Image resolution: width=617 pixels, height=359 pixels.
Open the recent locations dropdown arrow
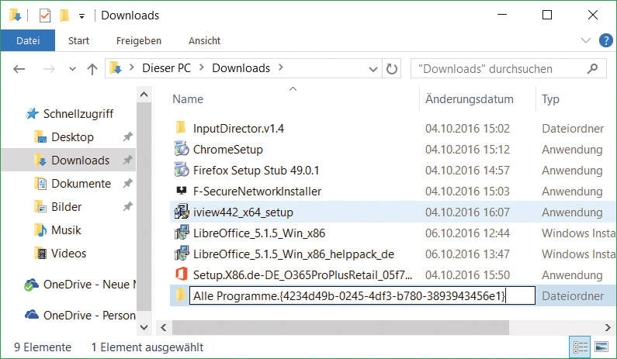72,69
